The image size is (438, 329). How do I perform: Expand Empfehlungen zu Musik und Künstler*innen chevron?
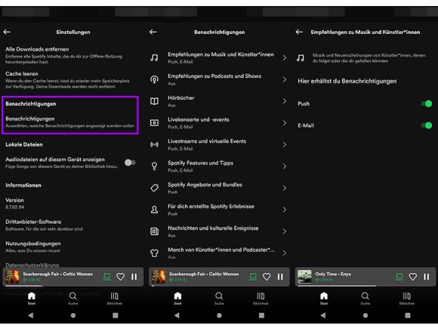coord(285,57)
